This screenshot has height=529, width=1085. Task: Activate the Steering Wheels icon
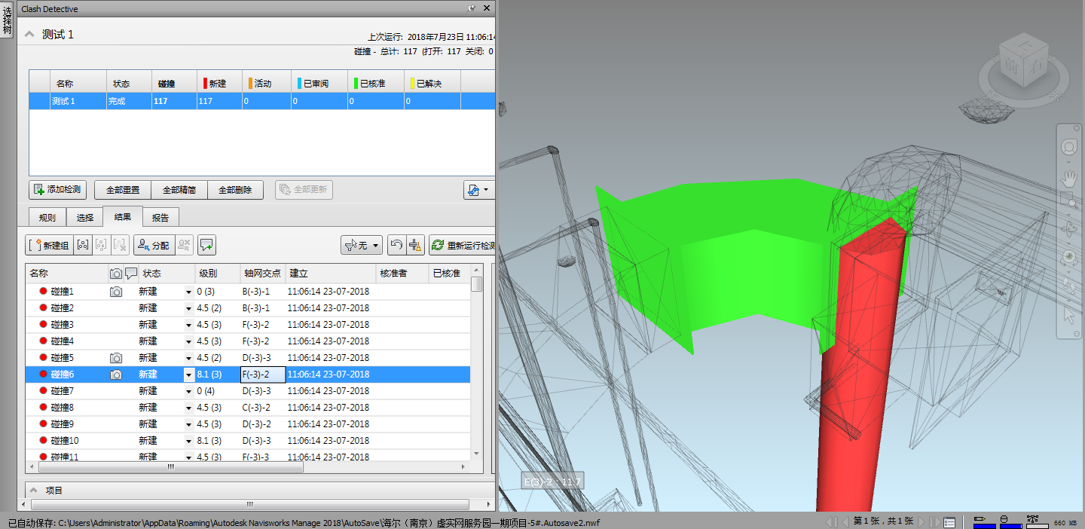1068,147
